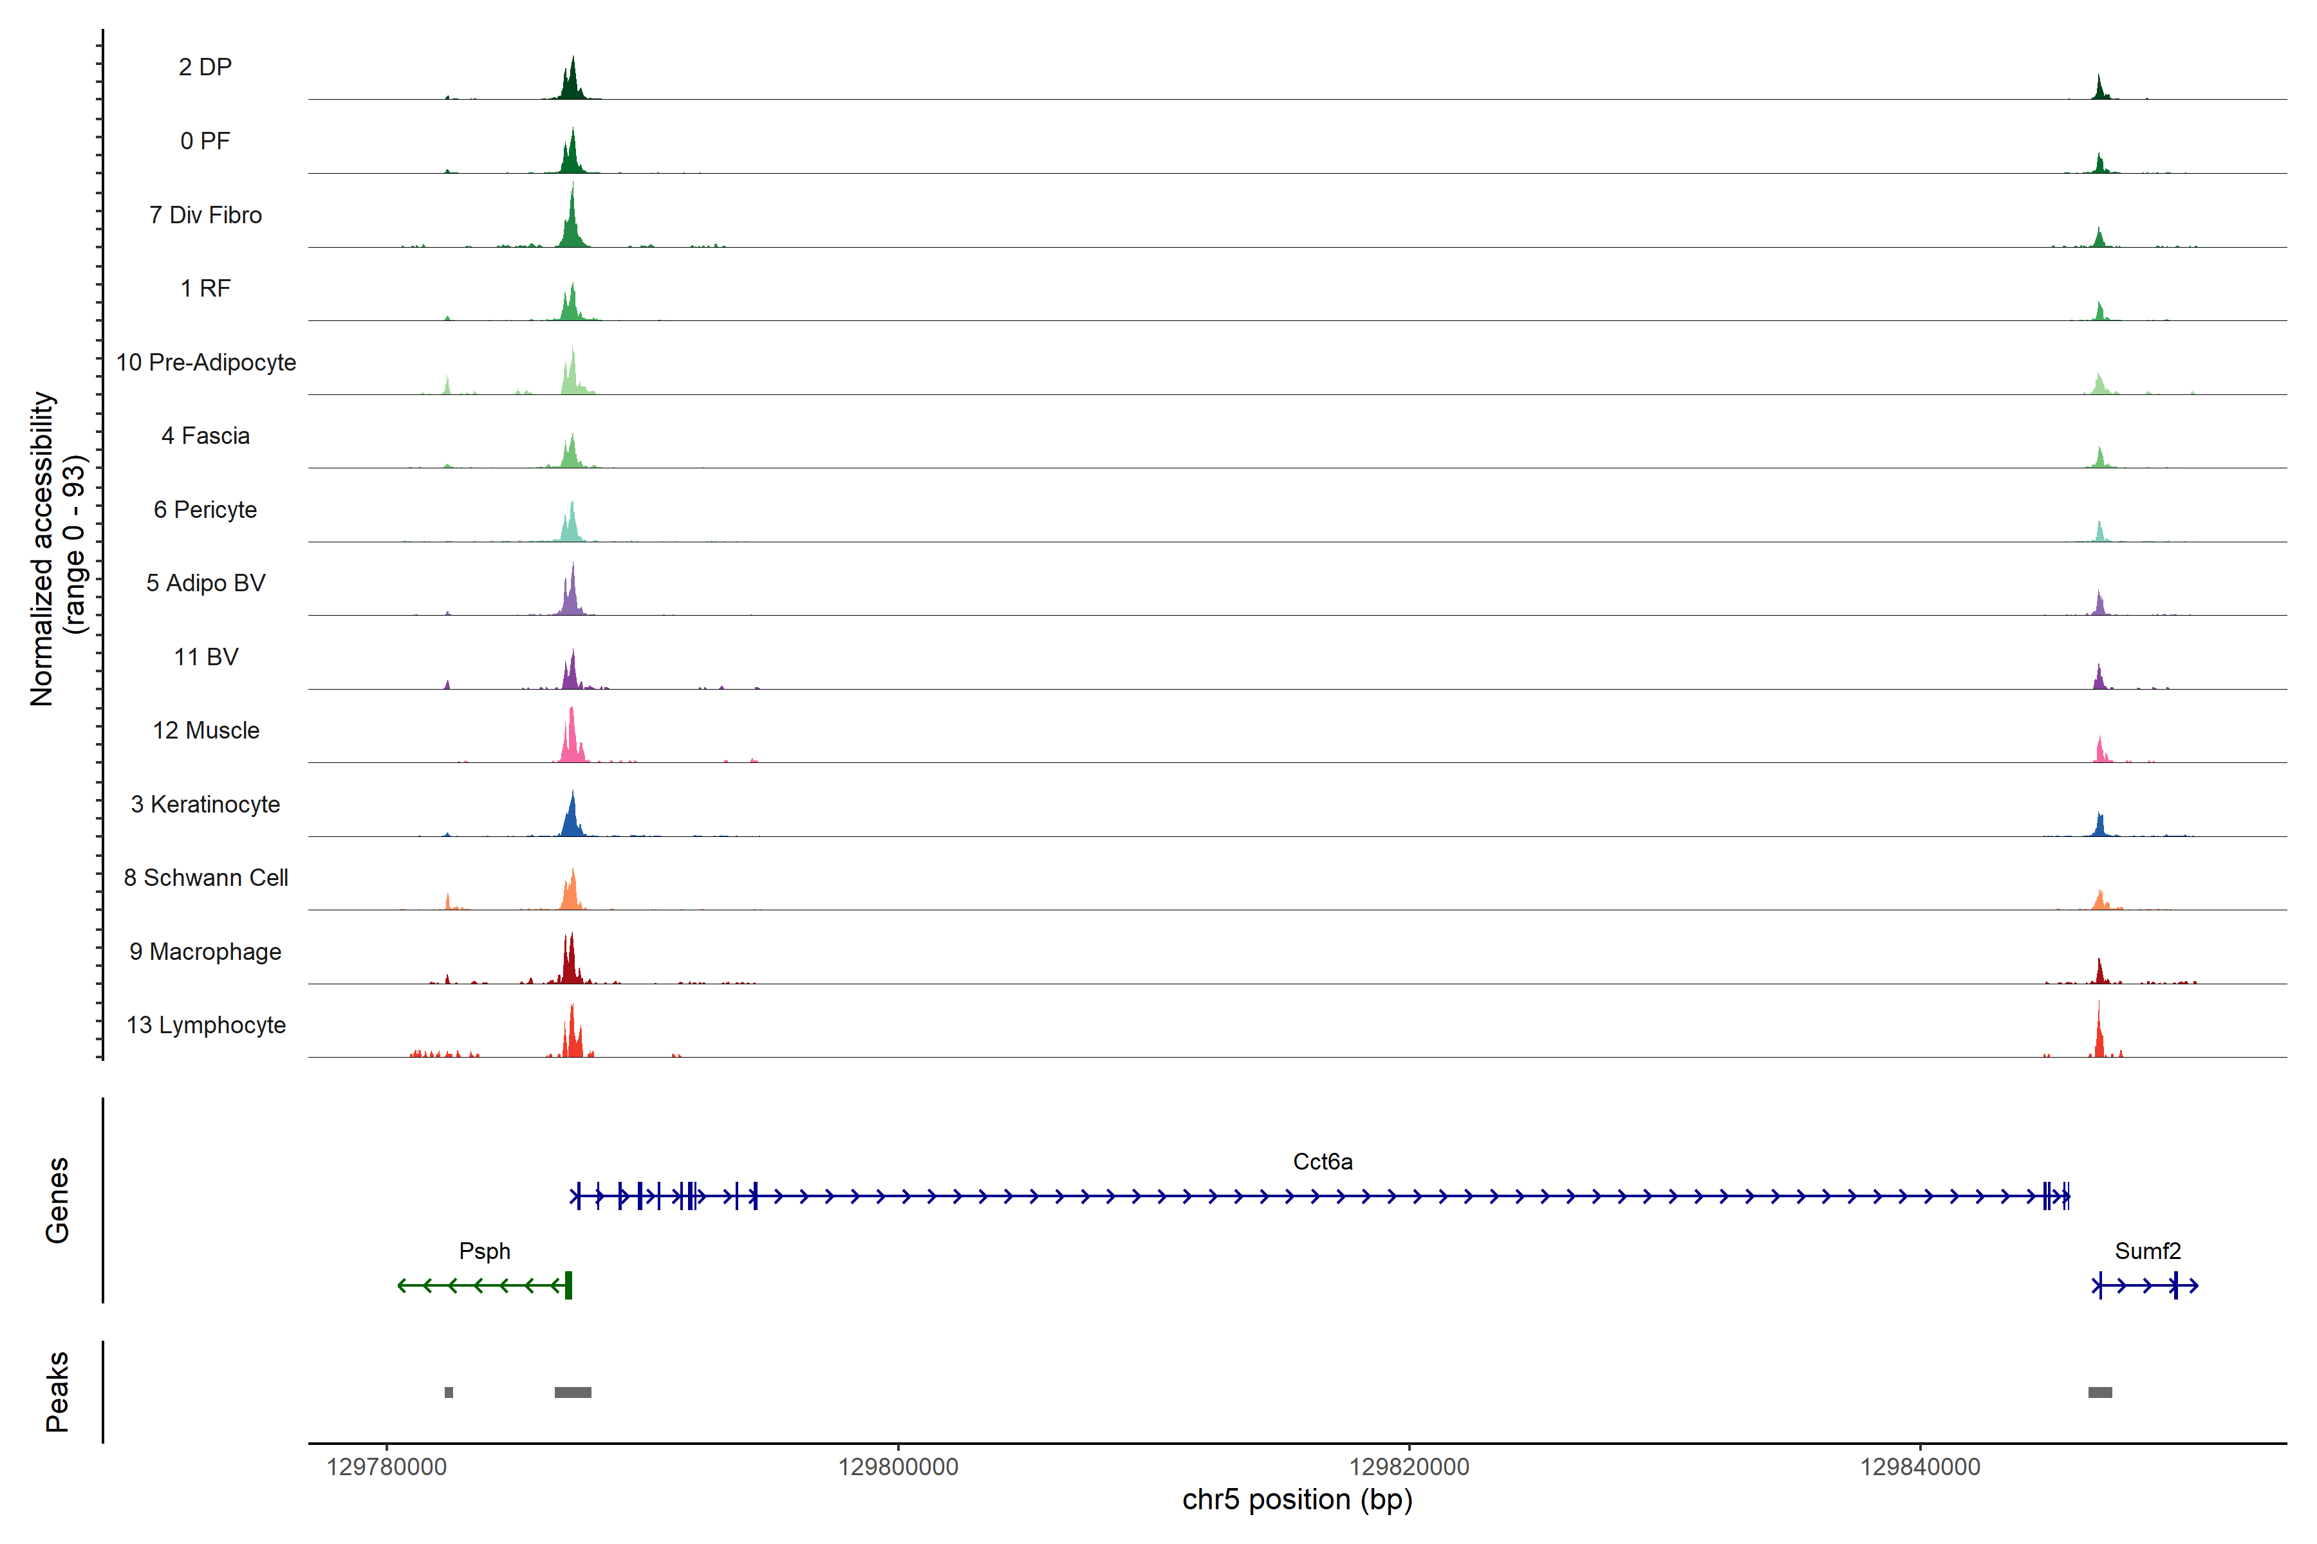The width and height of the screenshot is (2317, 1544).
Task: Click the 9 Macrophage track label
Action: [205, 952]
